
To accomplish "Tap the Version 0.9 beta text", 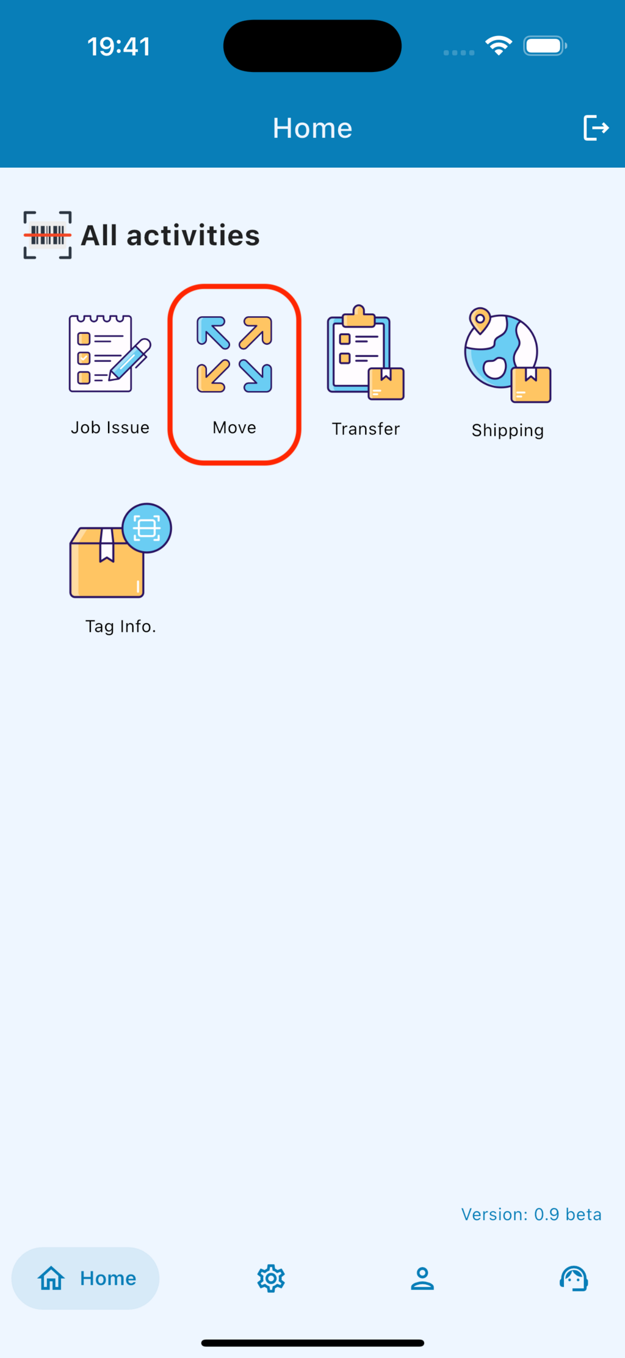I will click(532, 1214).
